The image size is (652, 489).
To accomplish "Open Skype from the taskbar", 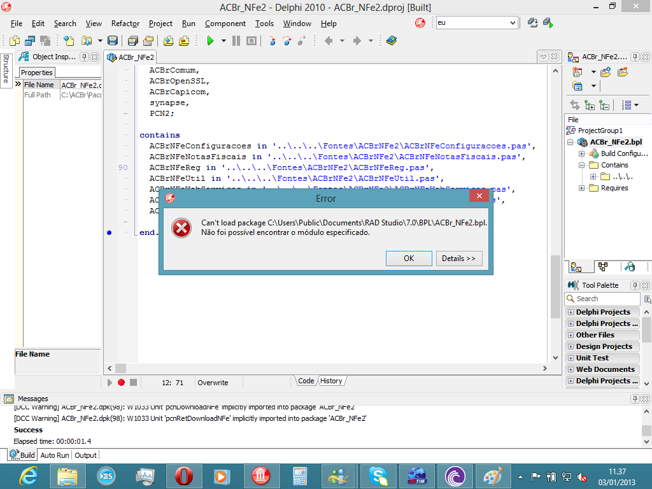I will tap(378, 476).
